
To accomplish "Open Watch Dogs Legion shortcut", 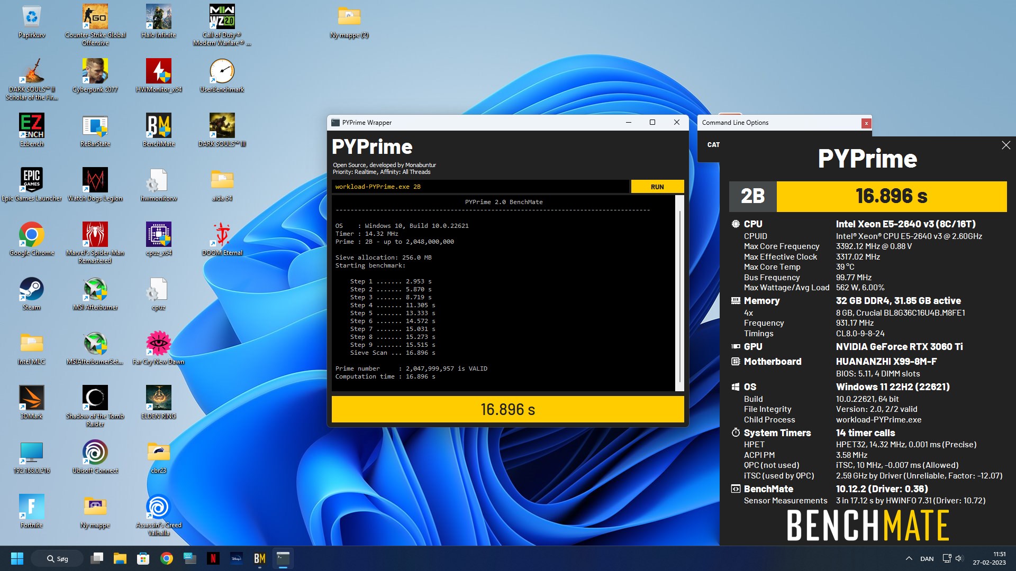I will (x=95, y=185).
